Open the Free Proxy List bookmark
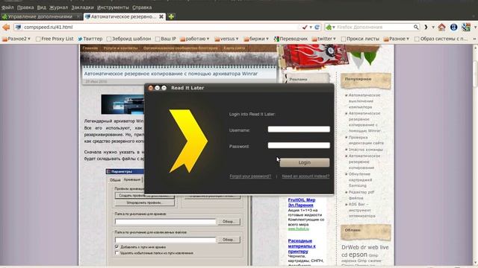 (55, 39)
